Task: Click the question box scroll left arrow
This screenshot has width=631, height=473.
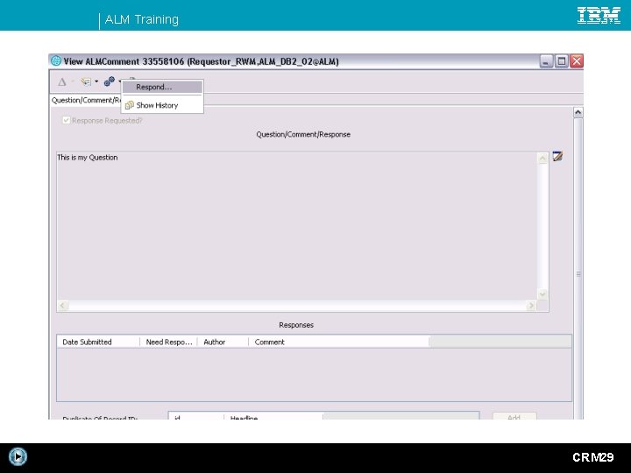Action: click(62, 306)
